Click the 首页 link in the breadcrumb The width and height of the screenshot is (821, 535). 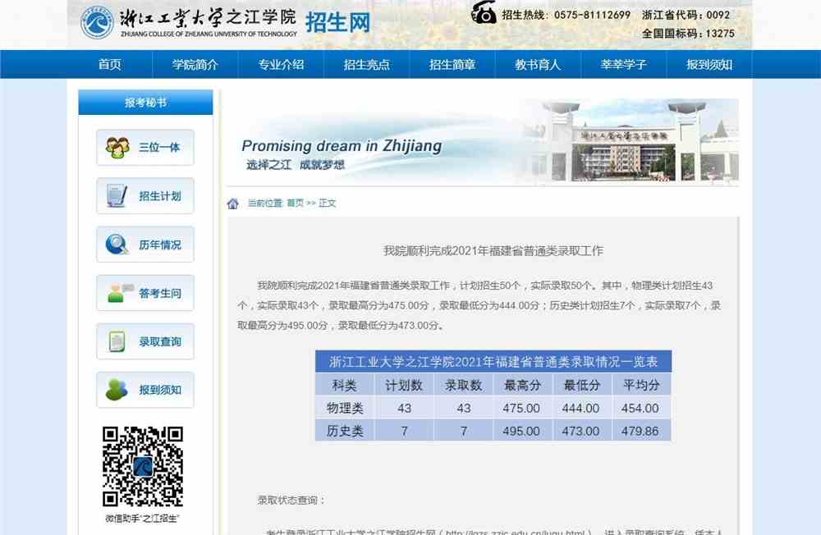[296, 203]
